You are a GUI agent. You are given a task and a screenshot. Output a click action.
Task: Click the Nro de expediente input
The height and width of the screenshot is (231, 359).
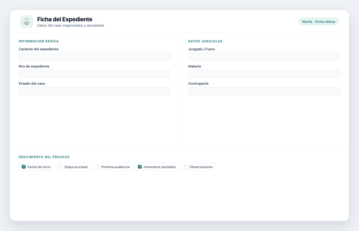pos(95,74)
